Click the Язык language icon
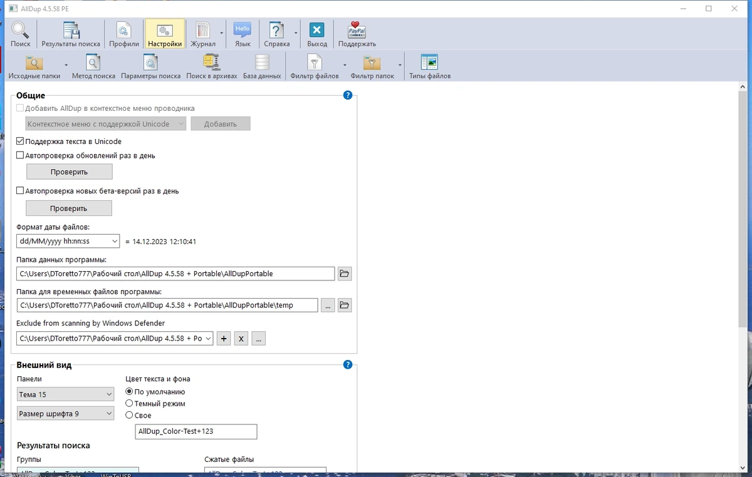The image size is (752, 477). tap(243, 34)
